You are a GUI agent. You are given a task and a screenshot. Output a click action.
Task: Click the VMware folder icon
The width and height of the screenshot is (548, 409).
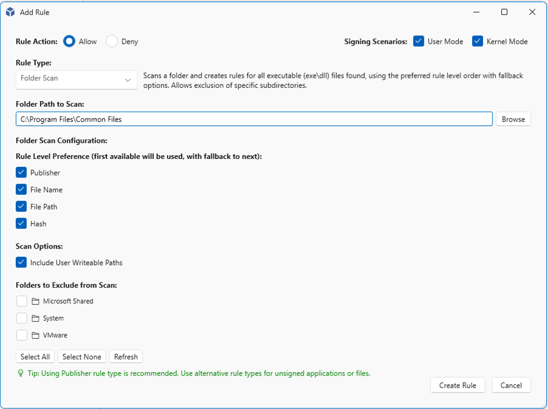pos(35,336)
